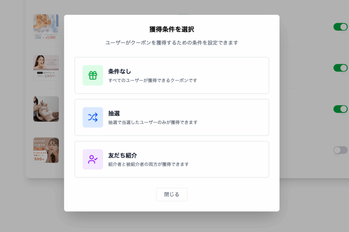Click the purple user-check referral icon
349x232 pixels.
click(93, 159)
